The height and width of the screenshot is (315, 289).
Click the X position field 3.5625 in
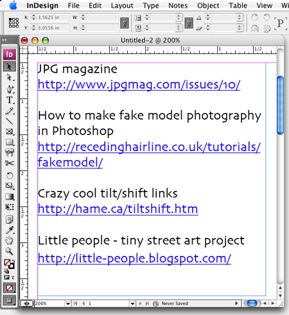coord(53,17)
